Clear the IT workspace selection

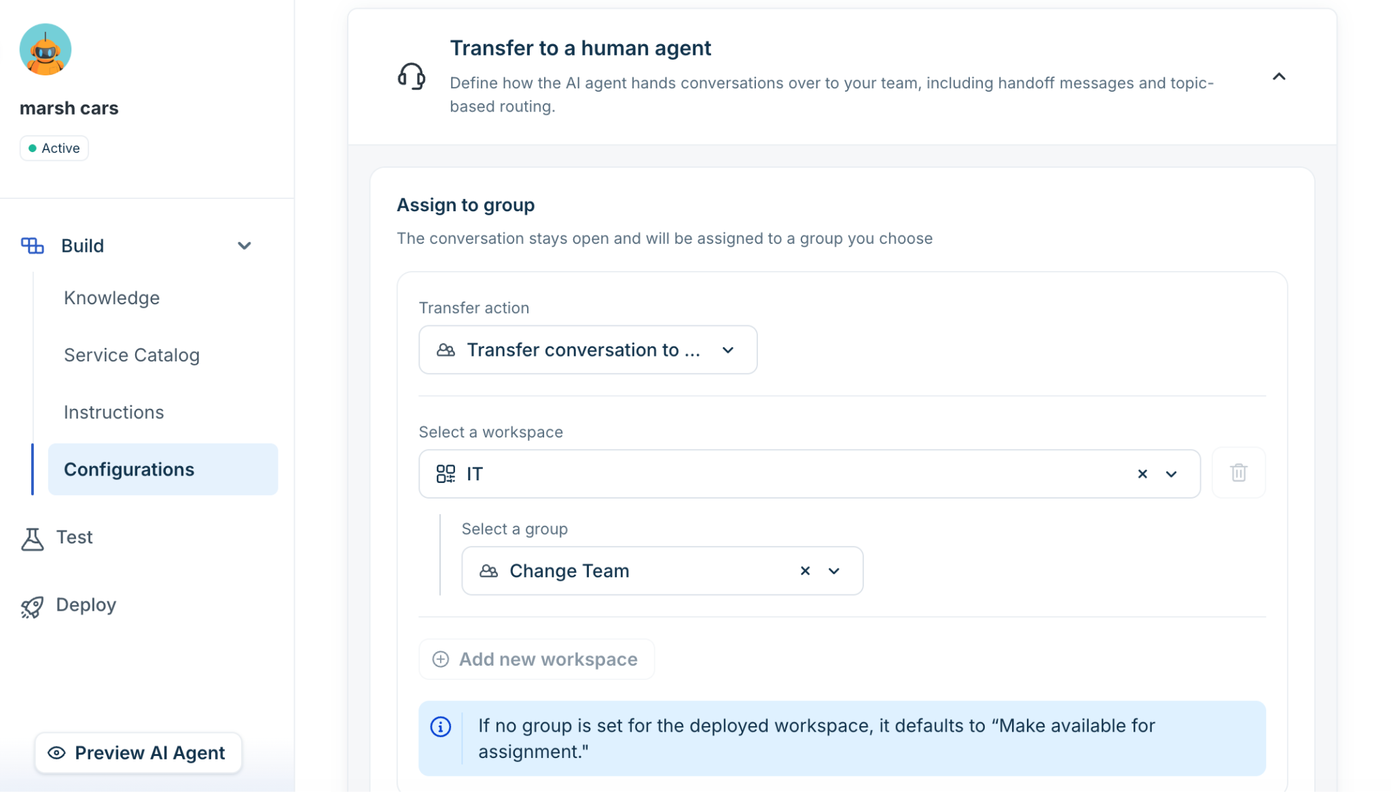(x=1142, y=474)
